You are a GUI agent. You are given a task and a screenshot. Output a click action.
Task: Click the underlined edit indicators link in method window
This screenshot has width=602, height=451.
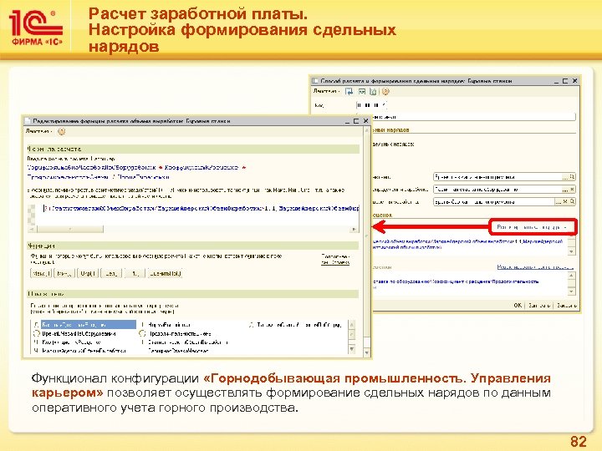click(x=535, y=267)
